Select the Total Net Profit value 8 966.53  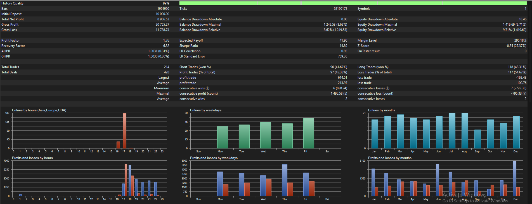(x=163, y=19)
